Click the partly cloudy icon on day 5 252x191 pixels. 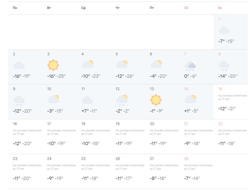click(122, 64)
